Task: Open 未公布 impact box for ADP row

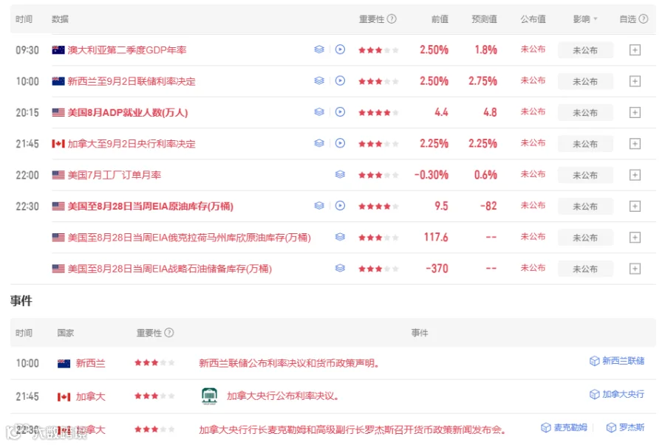Action: tap(585, 113)
